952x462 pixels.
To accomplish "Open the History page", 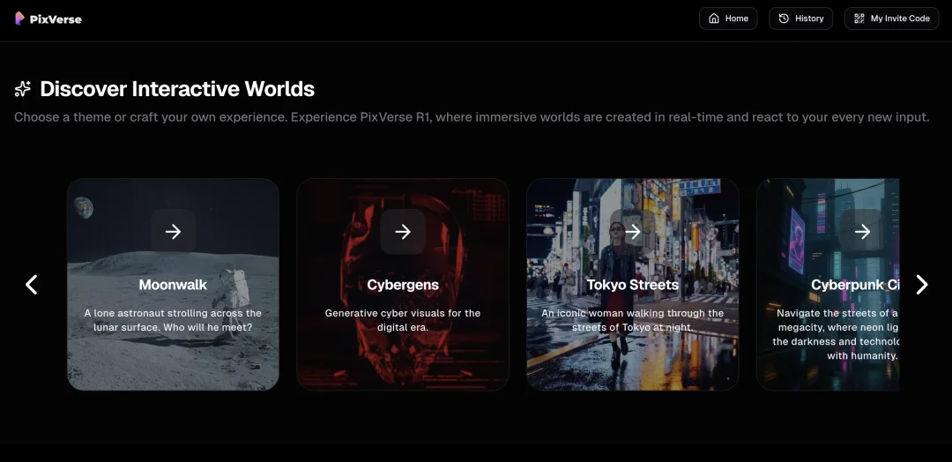I will [x=801, y=19].
